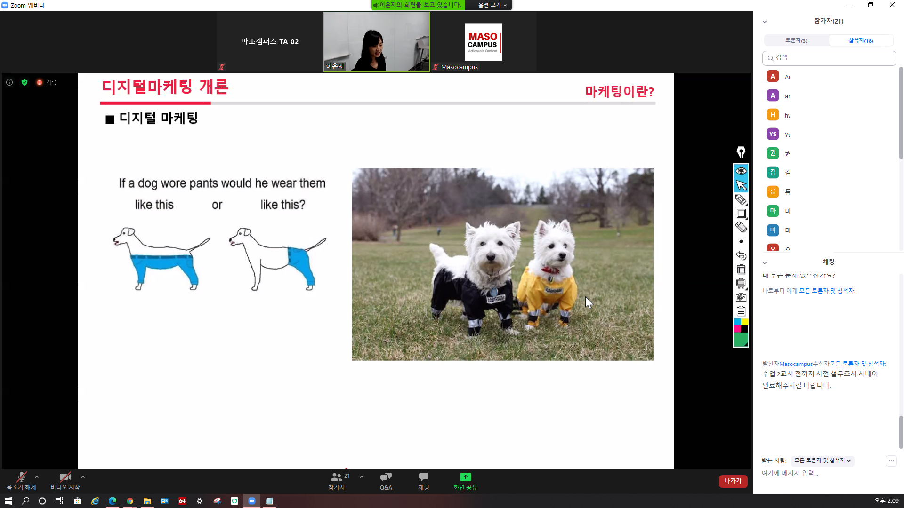904x508 pixels.
Task: Click the chat more options ellipsis button
Action: [x=891, y=461]
